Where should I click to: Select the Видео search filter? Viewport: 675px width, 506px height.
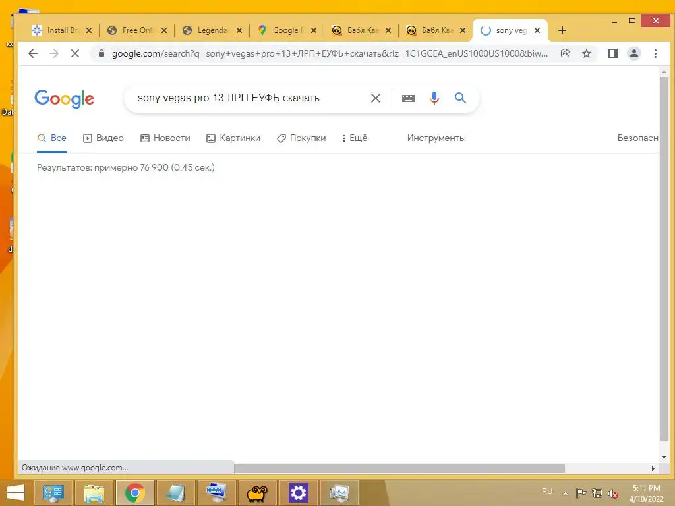pos(103,138)
